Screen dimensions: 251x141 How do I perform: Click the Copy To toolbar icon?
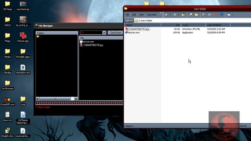[x=210, y=14]
